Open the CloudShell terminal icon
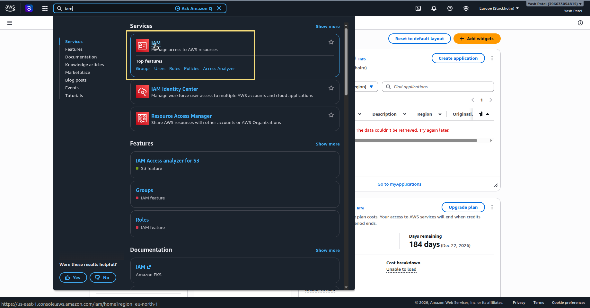The image size is (590, 308). pyautogui.click(x=418, y=8)
